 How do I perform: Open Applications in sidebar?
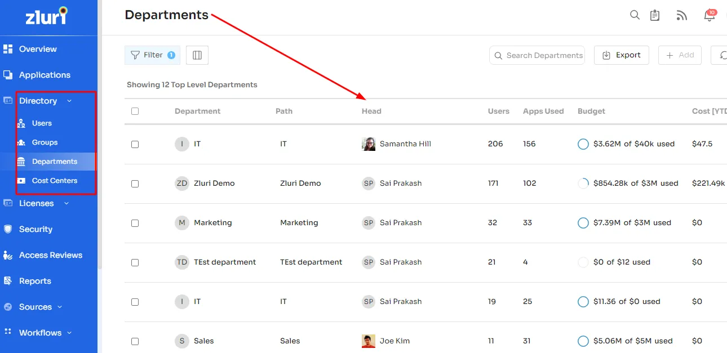pyautogui.click(x=45, y=75)
